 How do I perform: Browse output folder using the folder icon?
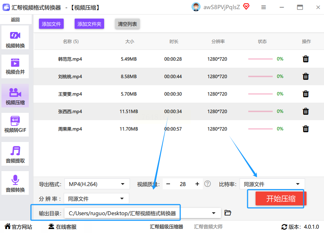pos(228,213)
